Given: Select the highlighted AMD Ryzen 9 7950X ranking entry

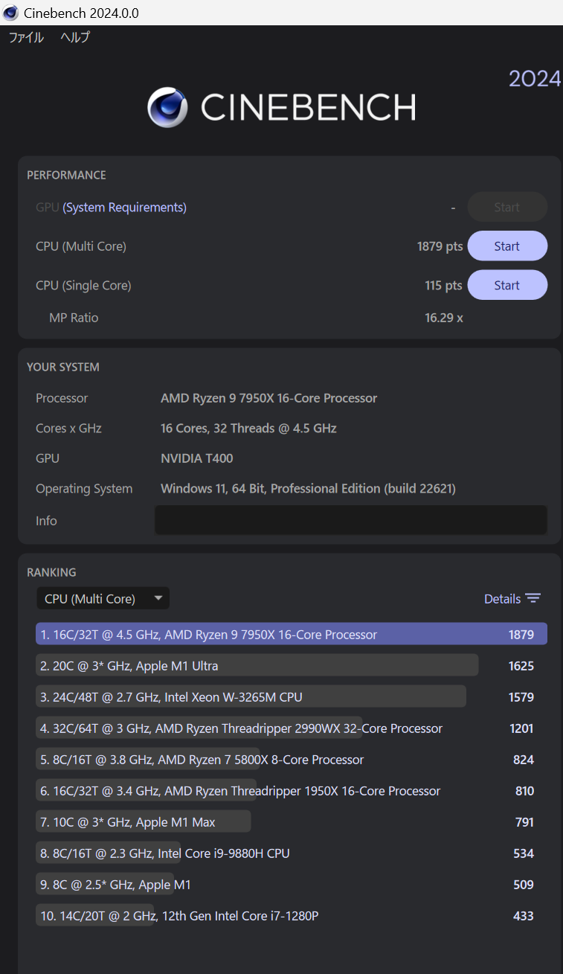Looking at the screenshot, I should tap(290, 634).
